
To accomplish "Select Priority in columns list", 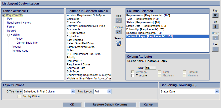I will (x=71, y=57).
